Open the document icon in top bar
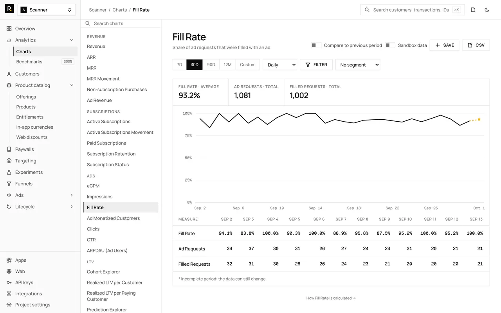Screen dimensions: 501x313 pyautogui.click(x=473, y=10)
